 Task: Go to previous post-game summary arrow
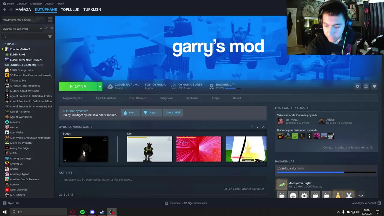(252, 127)
